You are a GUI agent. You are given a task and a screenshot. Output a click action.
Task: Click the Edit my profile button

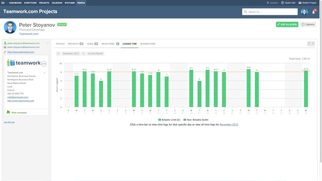point(287,25)
